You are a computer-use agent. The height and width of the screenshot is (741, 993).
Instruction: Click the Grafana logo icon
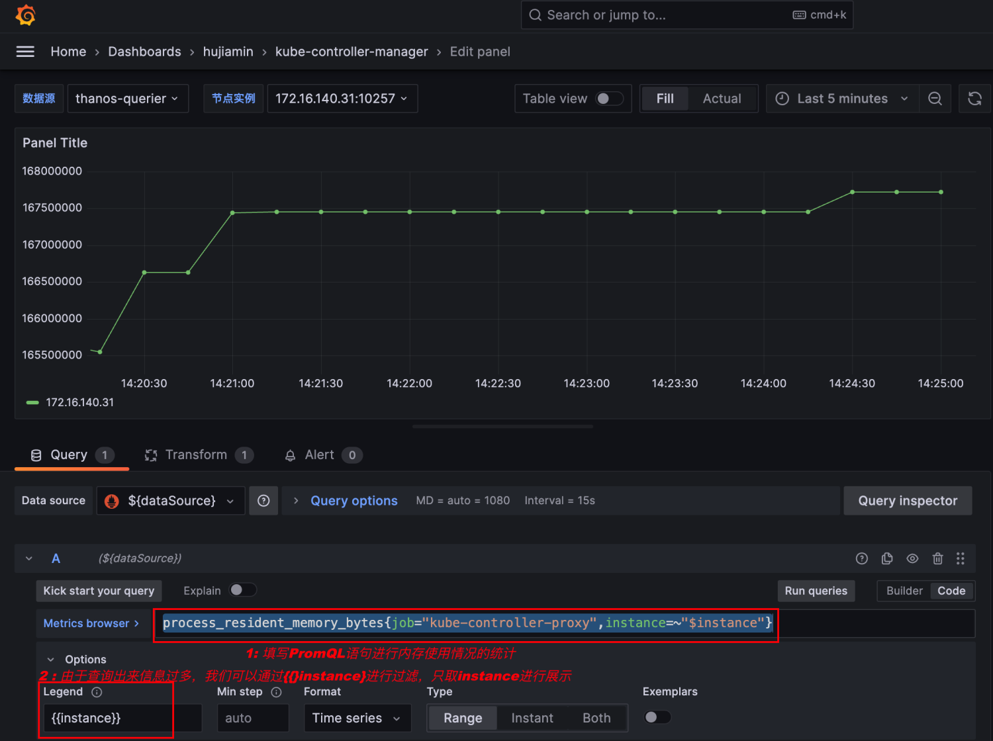(x=26, y=15)
